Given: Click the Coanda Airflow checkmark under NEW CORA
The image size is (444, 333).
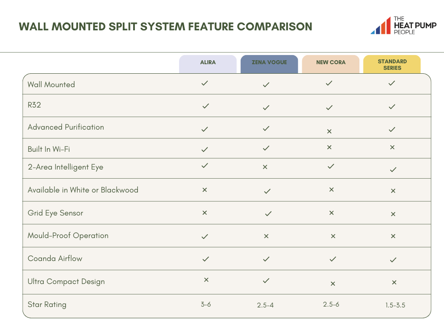Looking at the screenshot, I should (333, 259).
